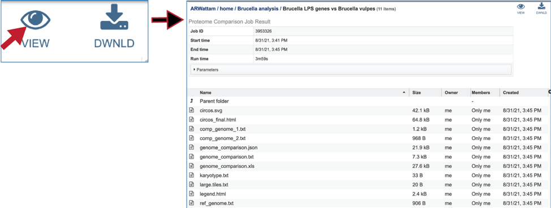Select the comp_genome_2.txt file name
The image size is (551, 208).
[x=222, y=138]
